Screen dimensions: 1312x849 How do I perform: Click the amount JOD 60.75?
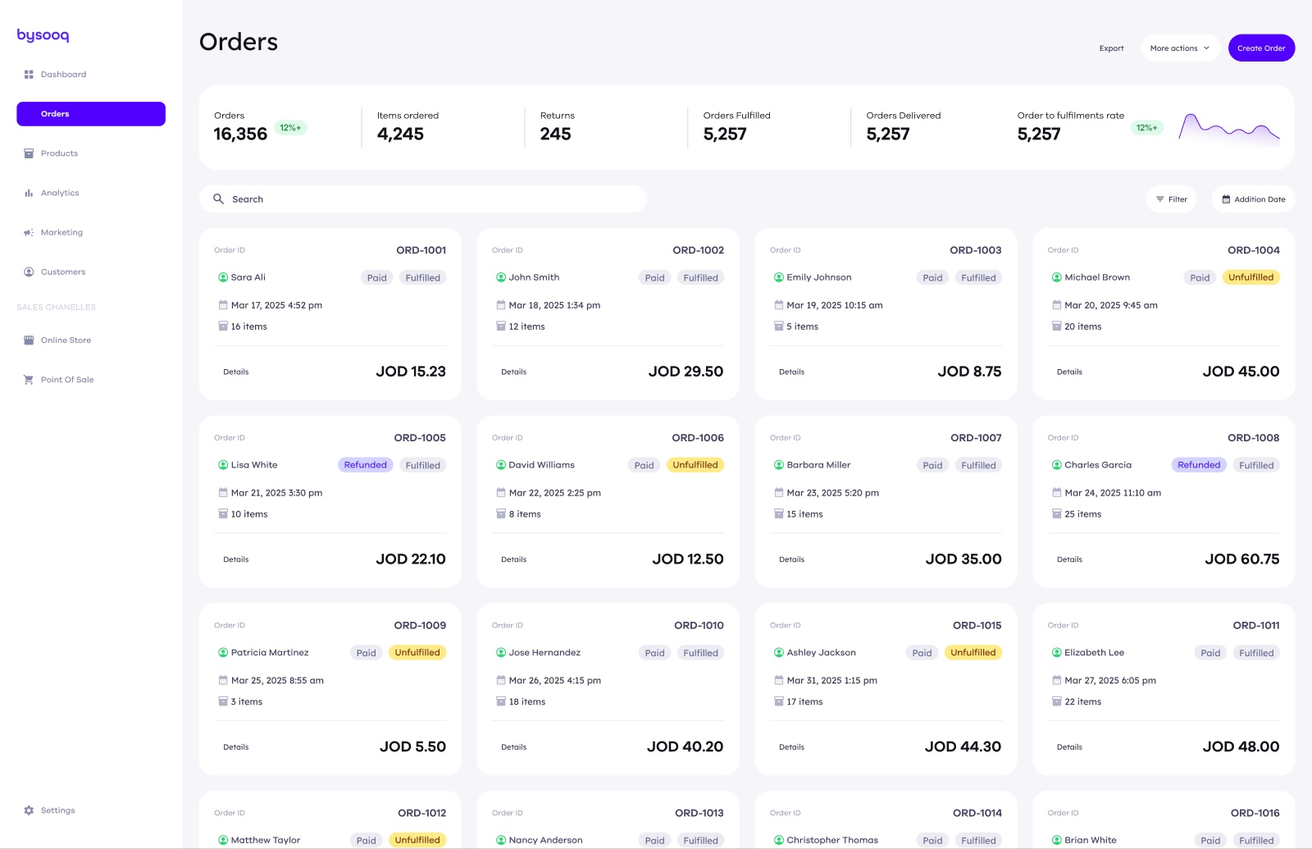point(1241,559)
